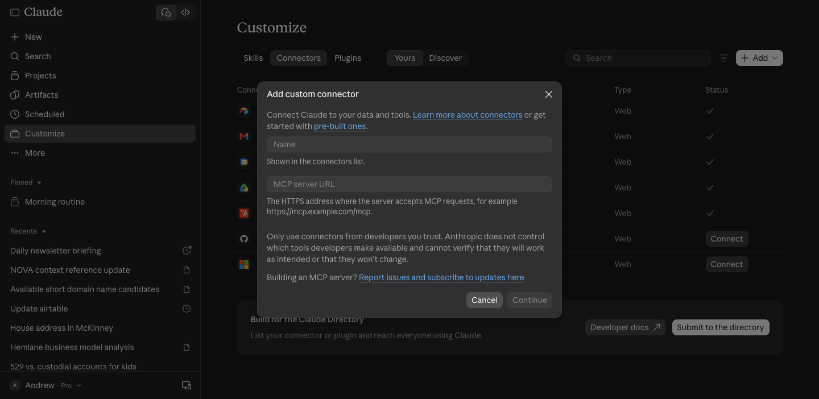Connect the GitHub row connector
819x399 pixels.
[x=726, y=239]
